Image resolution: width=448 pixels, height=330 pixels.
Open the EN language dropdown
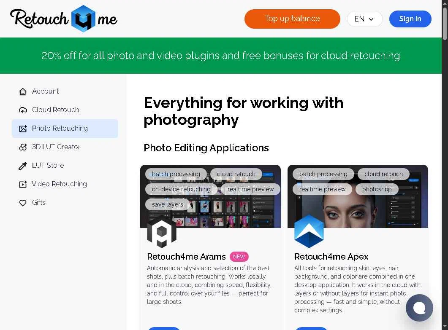tap(364, 19)
